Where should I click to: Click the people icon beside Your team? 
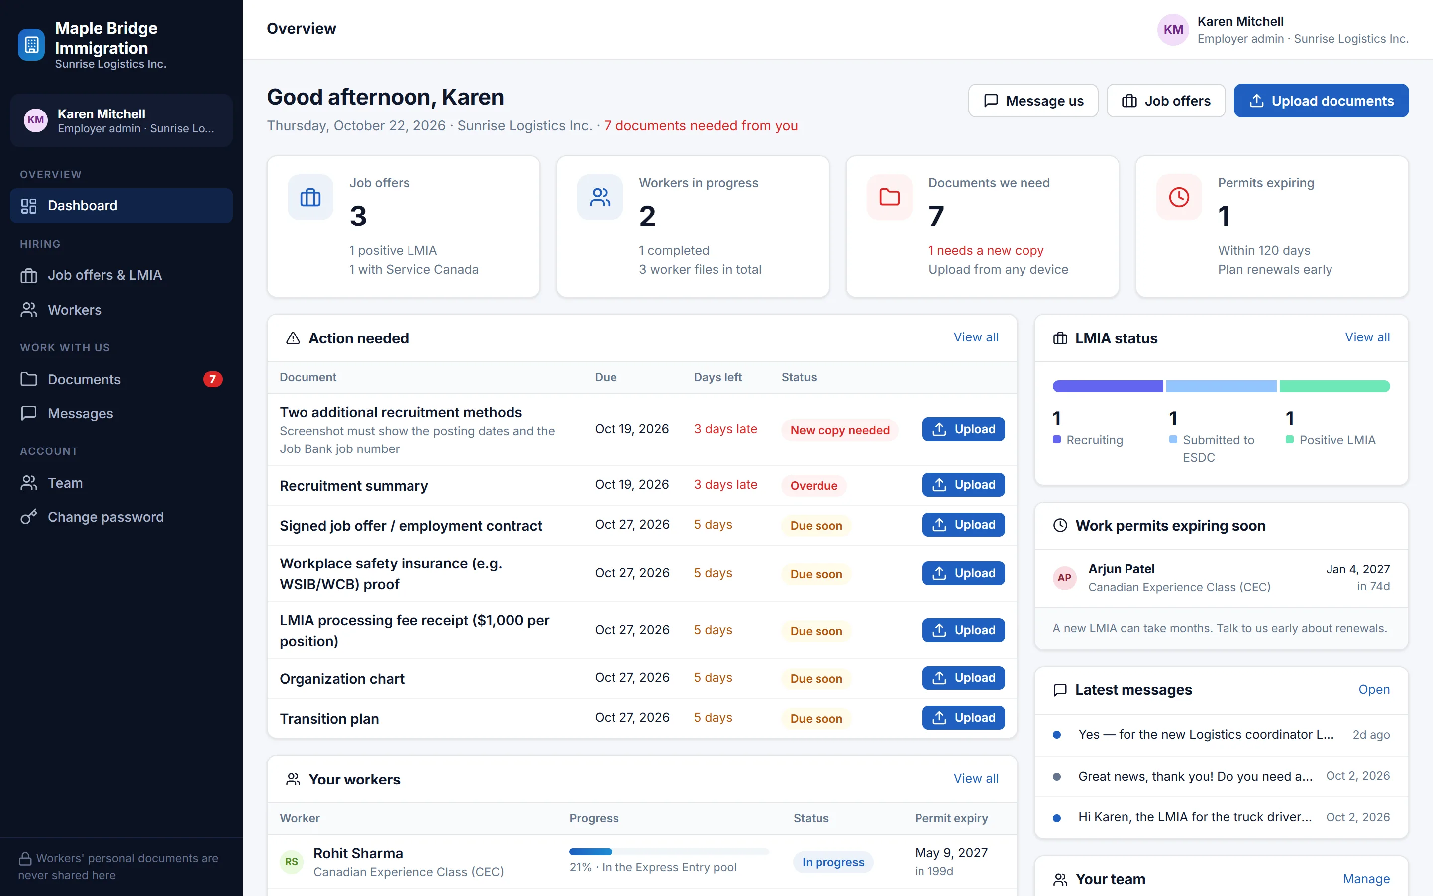click(1060, 880)
